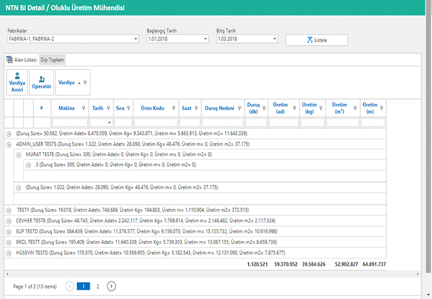Click the filter icon on Vardiya group chip
Screen dimensions: 432x299
85,82
